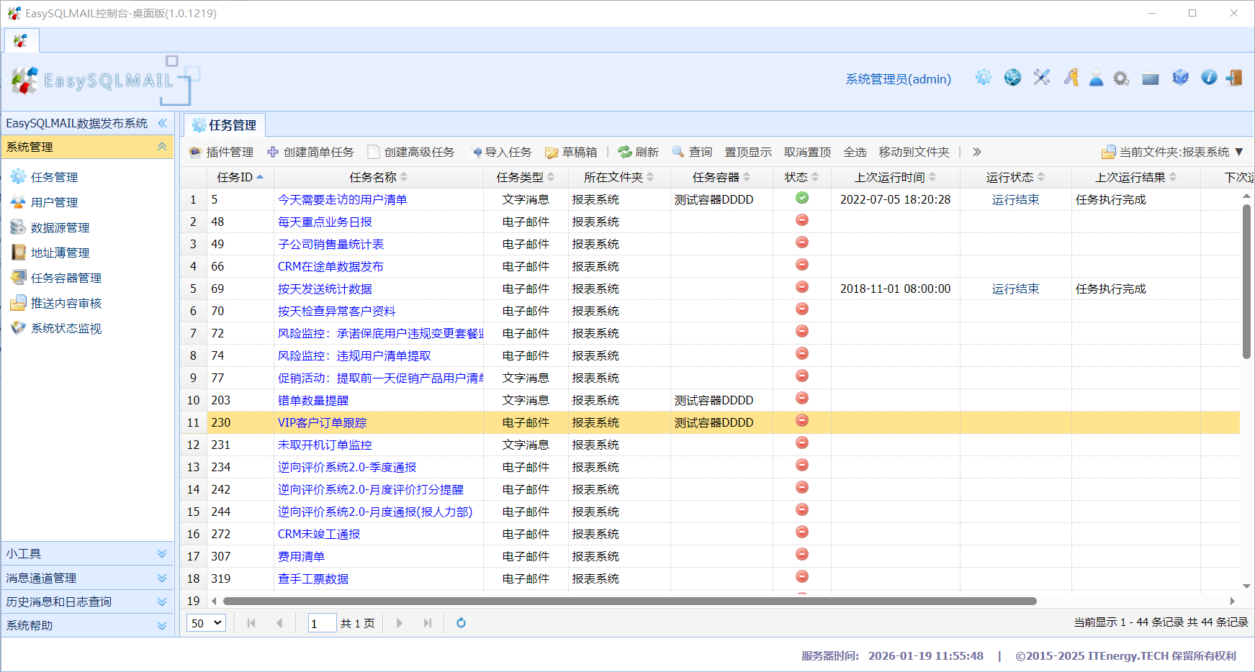Click the blue folder icon in header
The height and width of the screenshot is (672, 1255).
coord(1151,79)
